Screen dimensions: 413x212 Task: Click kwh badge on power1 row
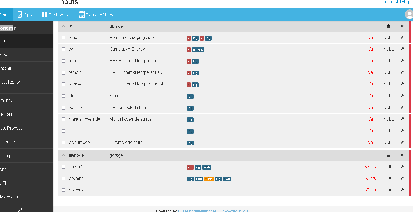coord(206,167)
